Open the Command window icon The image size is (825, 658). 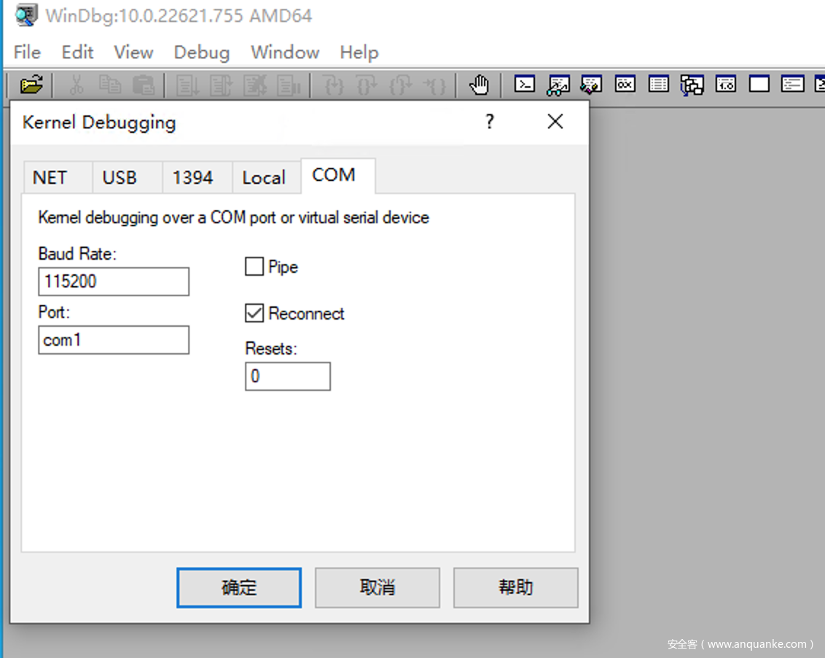click(525, 85)
